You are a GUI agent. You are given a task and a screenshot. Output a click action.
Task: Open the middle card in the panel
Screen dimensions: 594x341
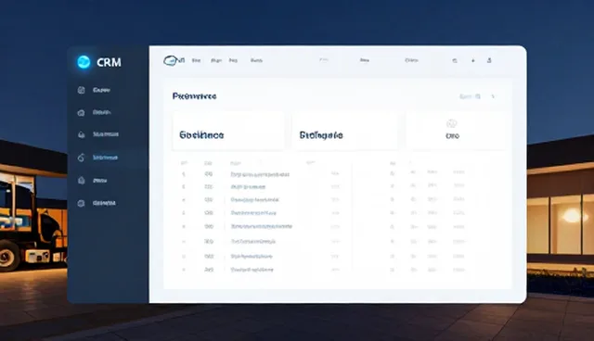345,131
